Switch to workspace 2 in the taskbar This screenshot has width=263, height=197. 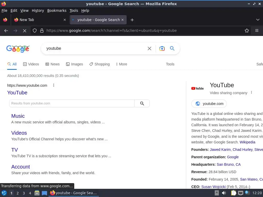pos(18,193)
